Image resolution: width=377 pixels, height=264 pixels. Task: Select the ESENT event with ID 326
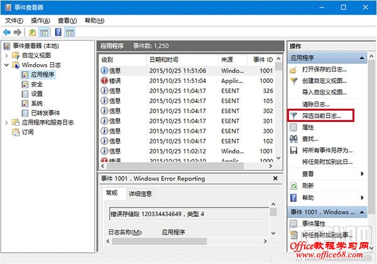tap(187, 91)
